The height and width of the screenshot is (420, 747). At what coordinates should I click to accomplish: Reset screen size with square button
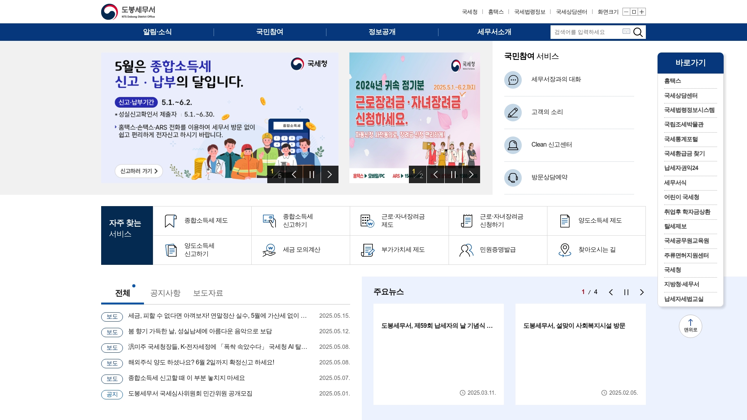634,12
